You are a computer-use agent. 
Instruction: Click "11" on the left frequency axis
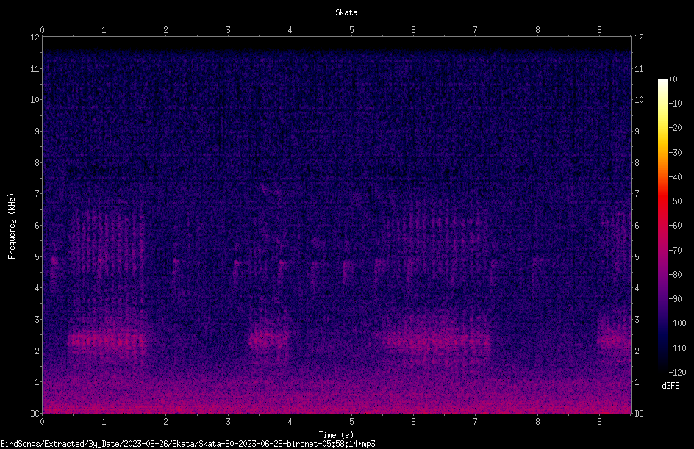pos(35,68)
